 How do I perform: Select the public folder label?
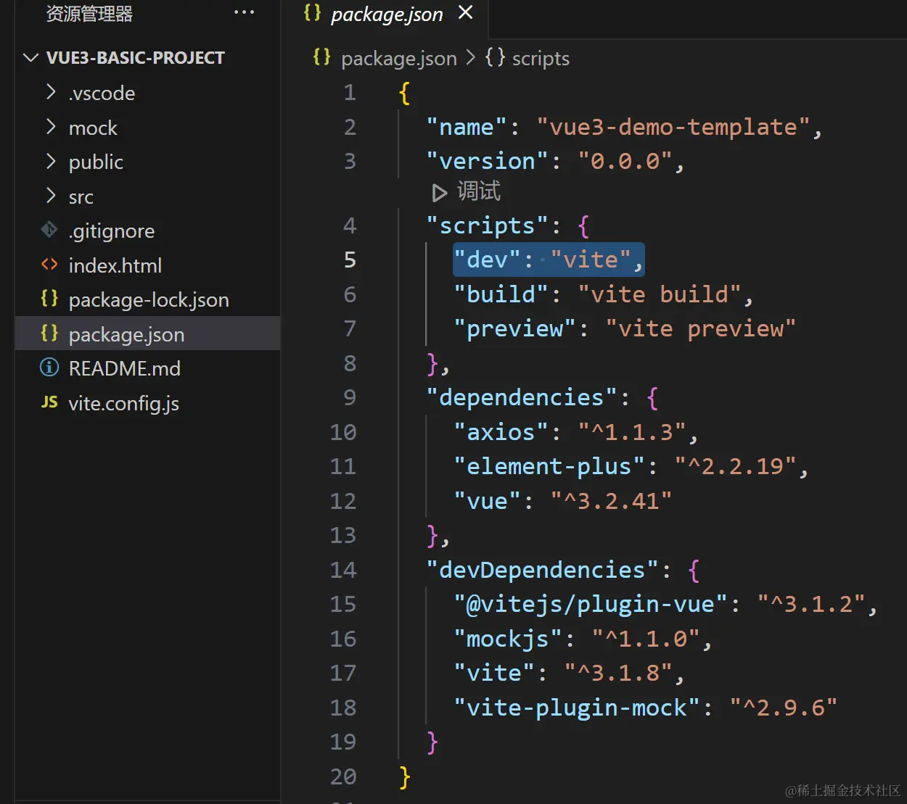[96, 162]
